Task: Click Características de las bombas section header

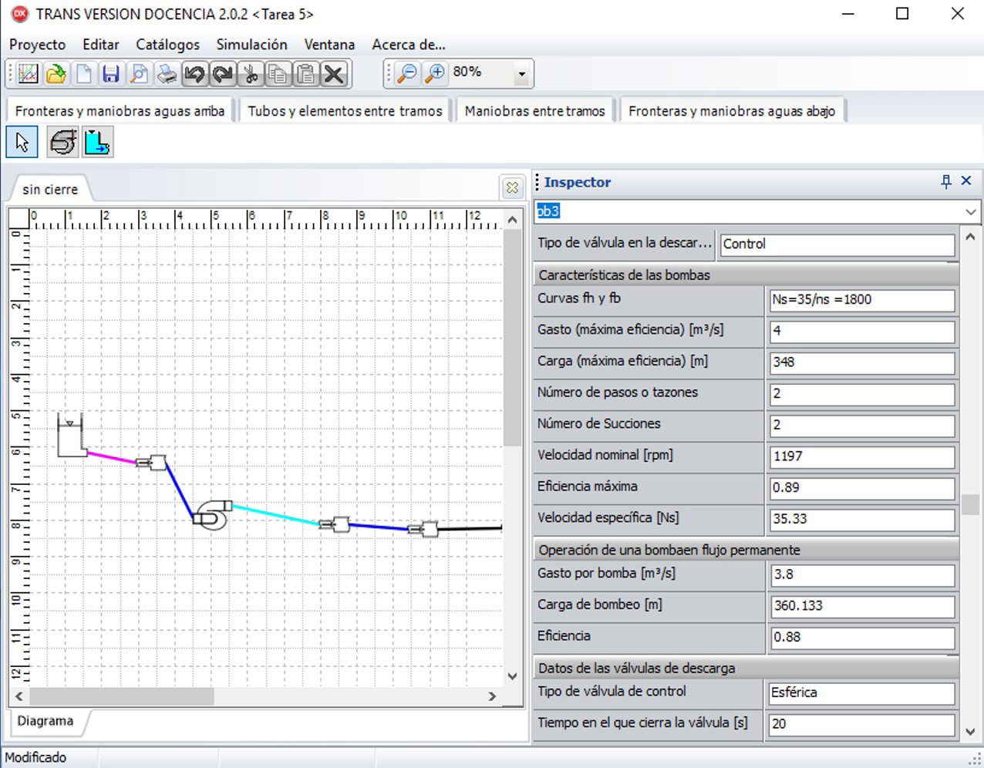Action: pyautogui.click(x=746, y=275)
